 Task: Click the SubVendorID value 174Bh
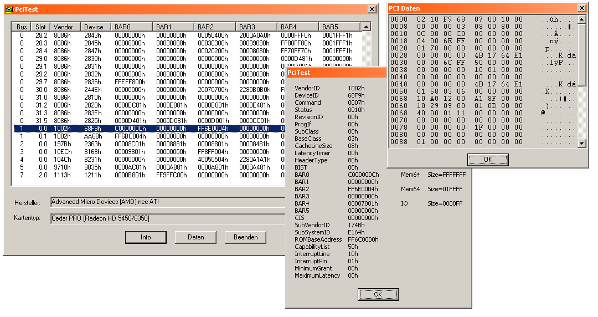point(356,226)
